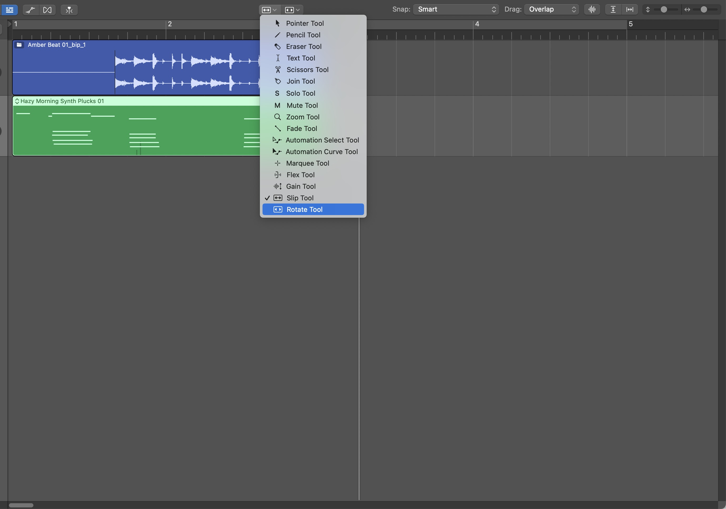Click bar 2 in the ruler
Screen dimensions: 726x509
tap(170, 24)
